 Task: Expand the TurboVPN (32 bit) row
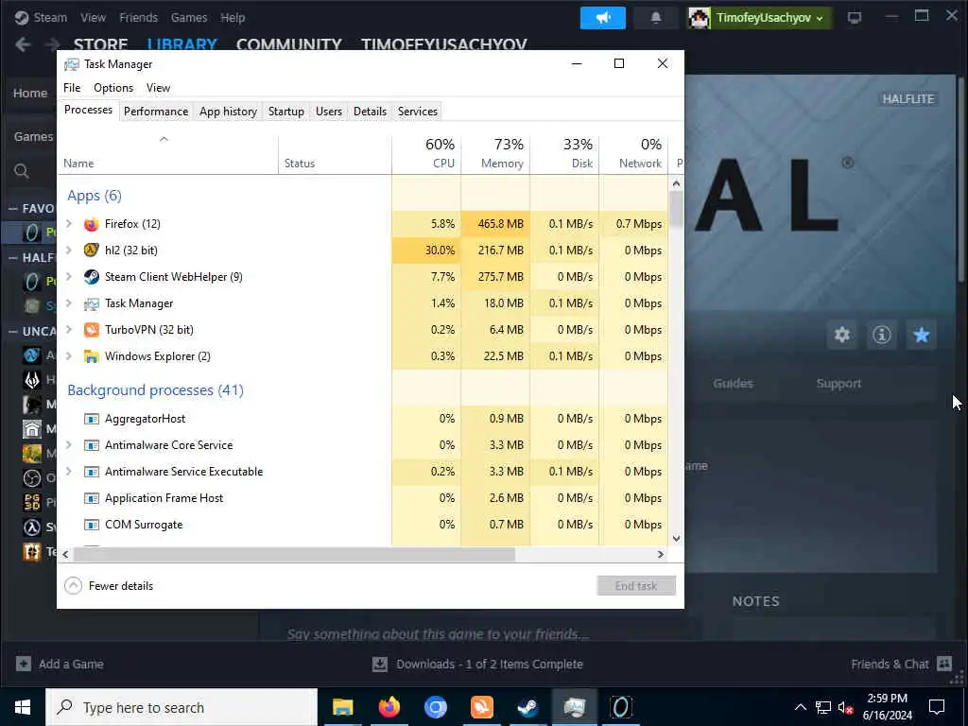(69, 330)
